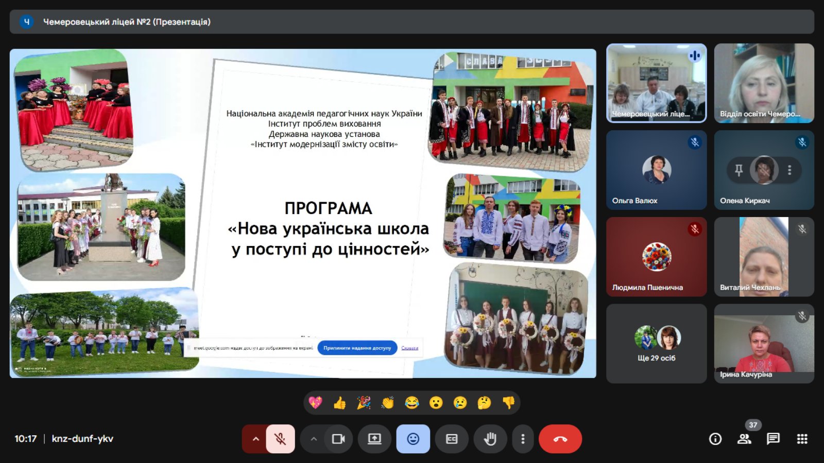Send the thumbs down reaction emoji
This screenshot has height=463, width=824.
click(508, 403)
